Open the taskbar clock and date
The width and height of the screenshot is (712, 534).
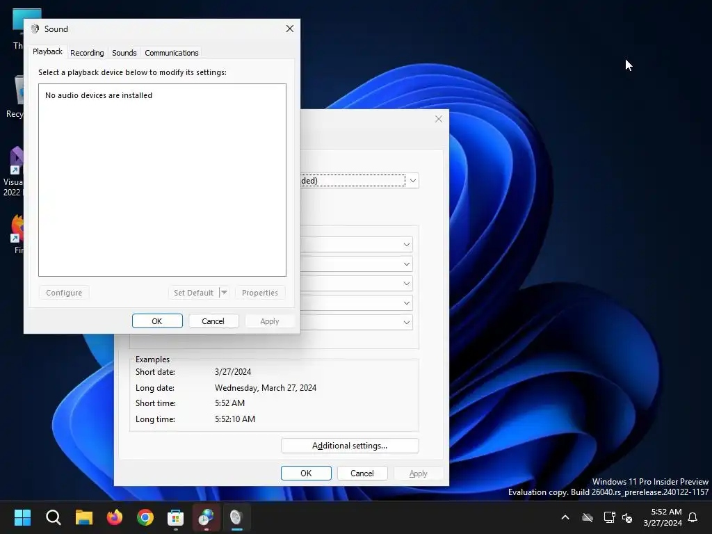(663, 517)
